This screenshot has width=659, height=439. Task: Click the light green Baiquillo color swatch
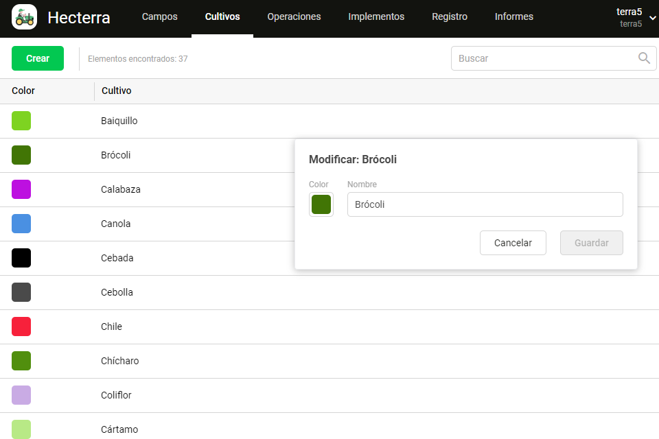21,121
